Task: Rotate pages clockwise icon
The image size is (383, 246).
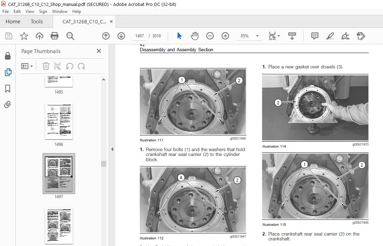Action: (81, 66)
